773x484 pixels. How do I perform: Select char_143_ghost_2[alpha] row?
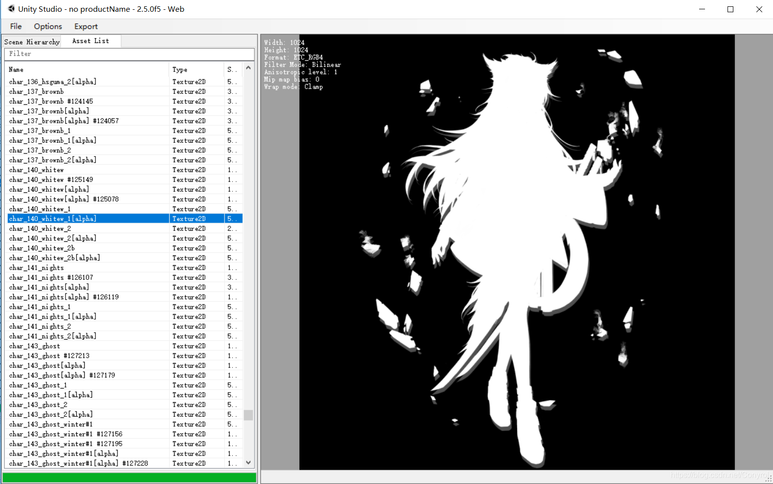[x=125, y=415]
